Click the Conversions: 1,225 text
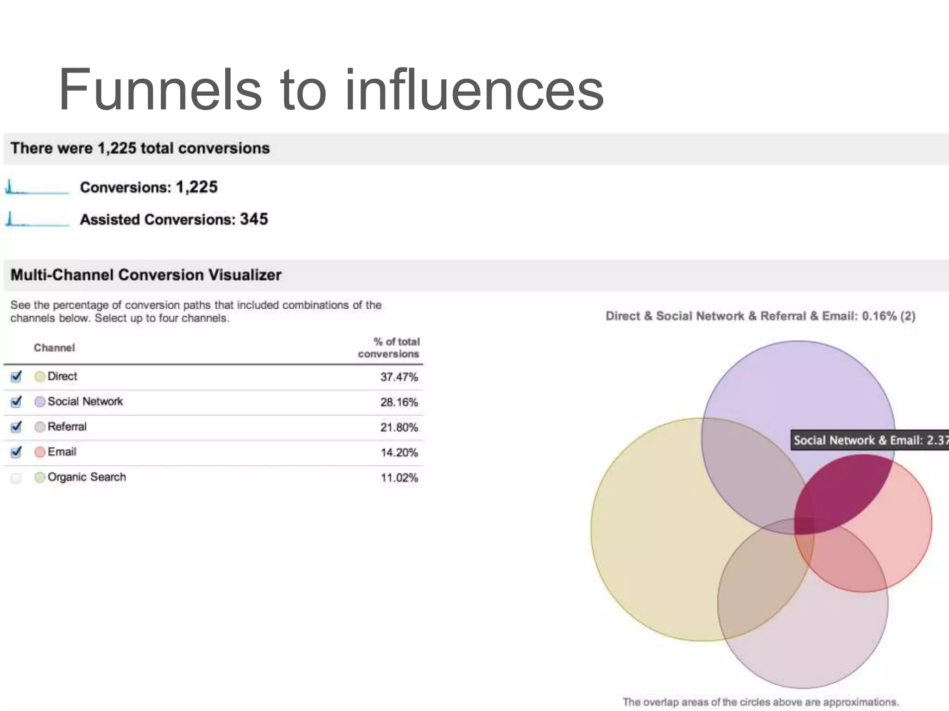The width and height of the screenshot is (949, 711). click(x=149, y=187)
